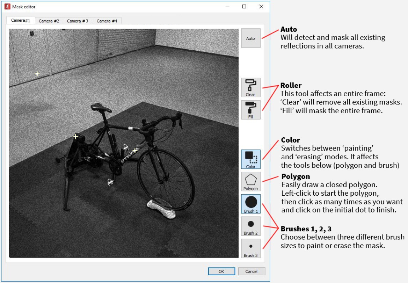This screenshot has height=283, width=408.
Task: Click the Mask editor app icon in title bar
Action: [x=8, y=7]
